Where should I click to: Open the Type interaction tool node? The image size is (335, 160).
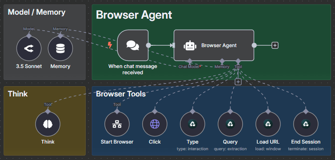point(192,124)
